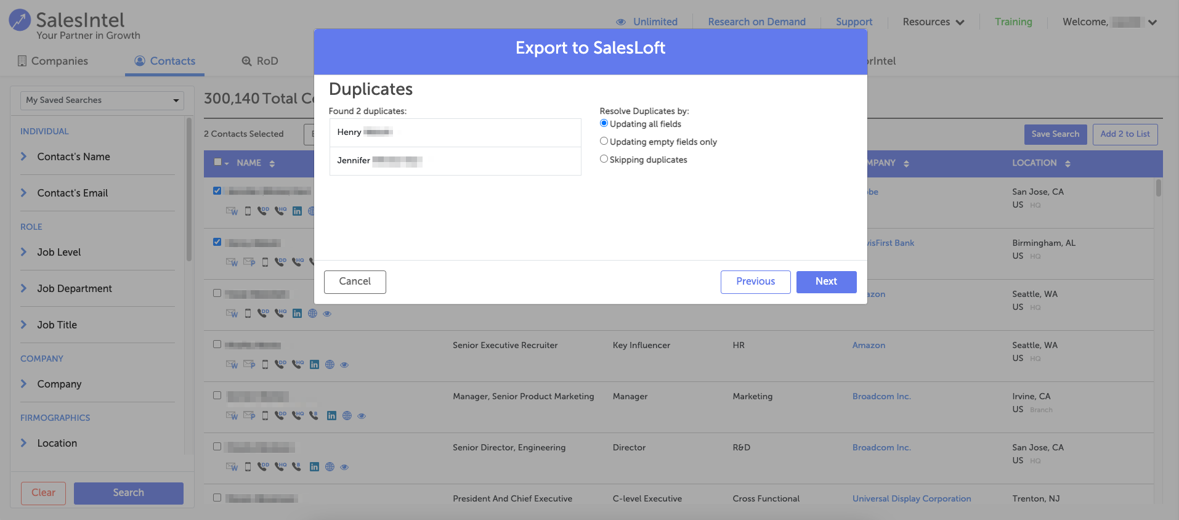Image resolution: width=1179 pixels, height=520 pixels.
Task: Click Previous button in export dialog
Action: point(755,282)
